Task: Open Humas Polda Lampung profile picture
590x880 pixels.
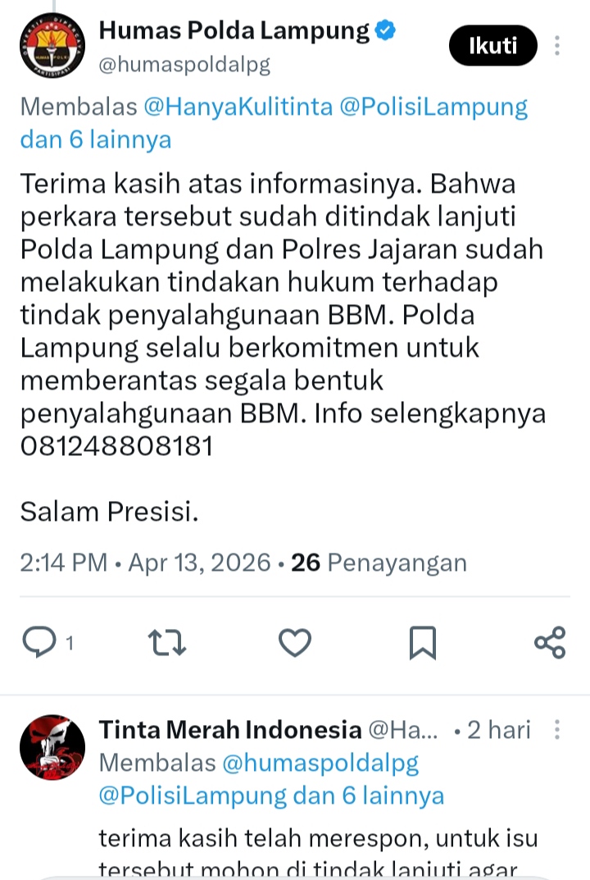Action: coord(52,45)
